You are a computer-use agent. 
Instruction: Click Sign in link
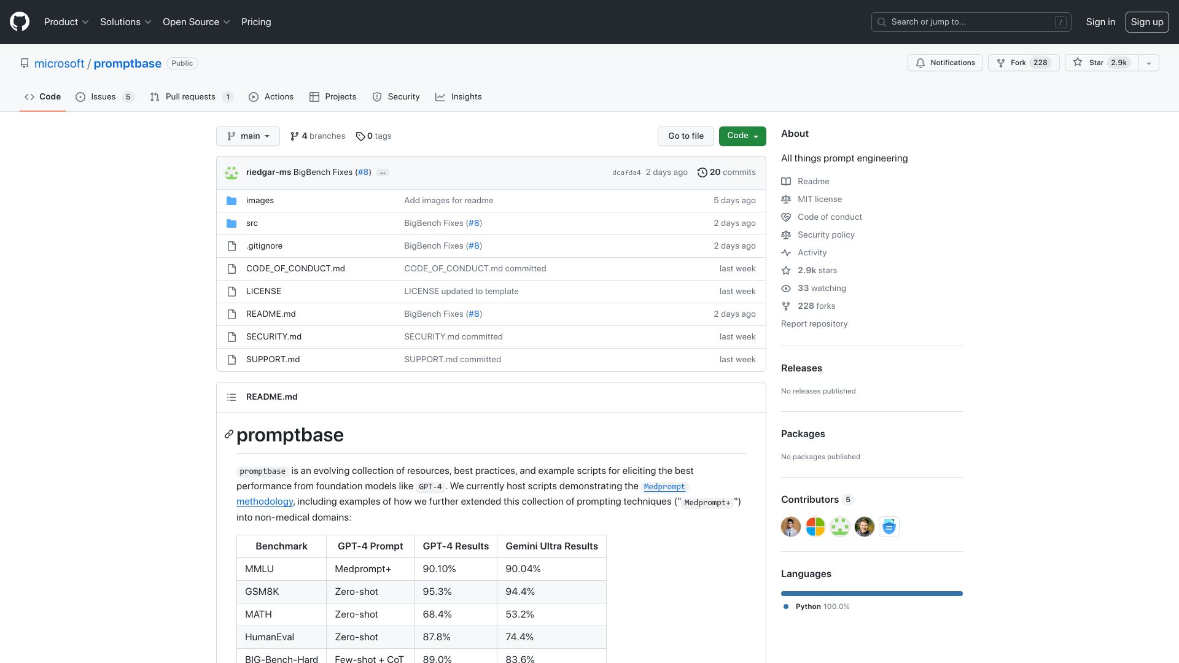pyautogui.click(x=1100, y=22)
